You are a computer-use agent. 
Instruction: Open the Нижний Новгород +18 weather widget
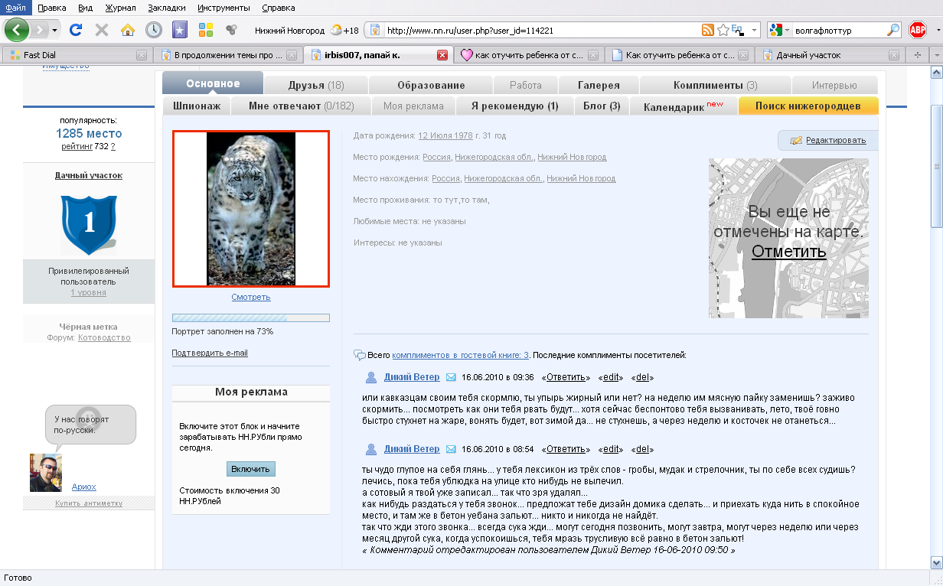click(306, 31)
